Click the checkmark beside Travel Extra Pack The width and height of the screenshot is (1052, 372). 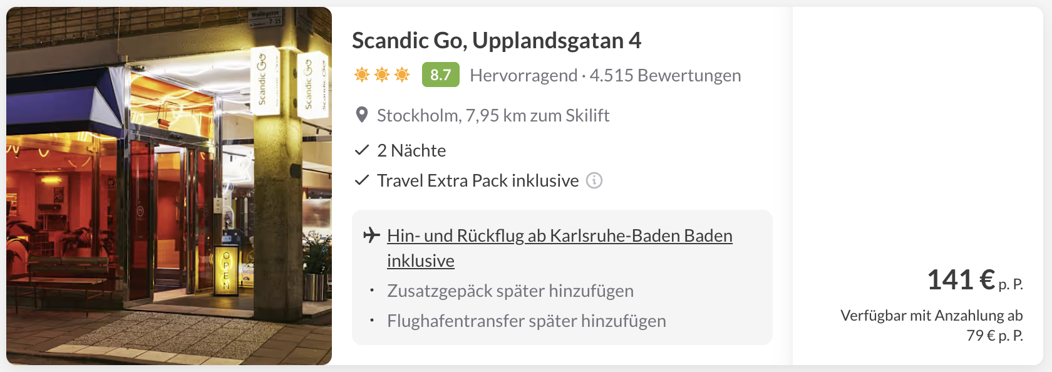(x=361, y=180)
